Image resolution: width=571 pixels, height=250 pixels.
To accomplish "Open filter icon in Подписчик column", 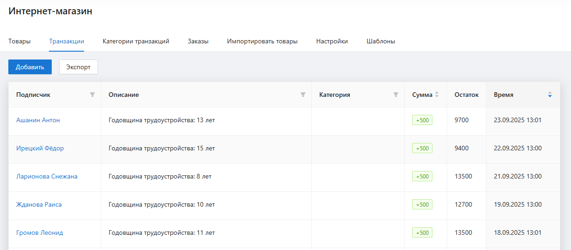I will [92, 95].
